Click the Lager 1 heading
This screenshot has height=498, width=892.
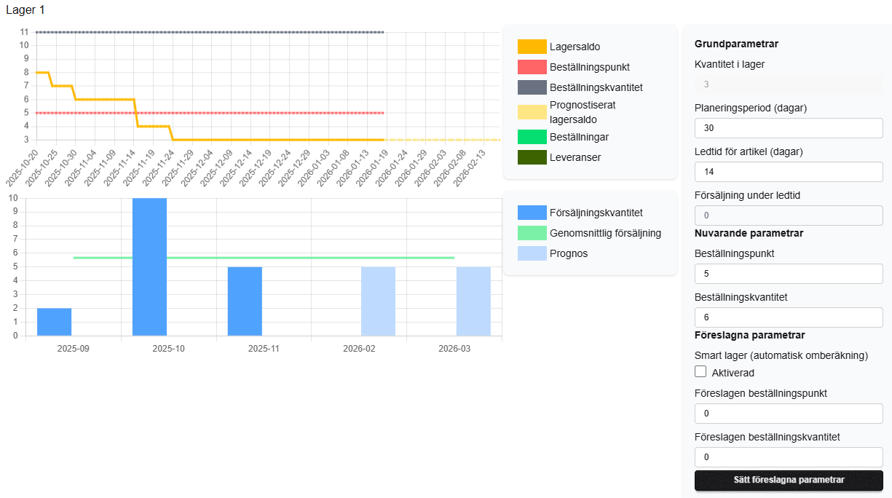click(25, 10)
